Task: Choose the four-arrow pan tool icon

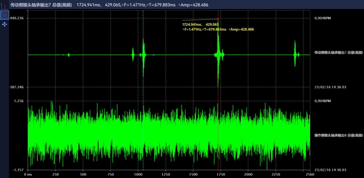Action: (4, 24)
